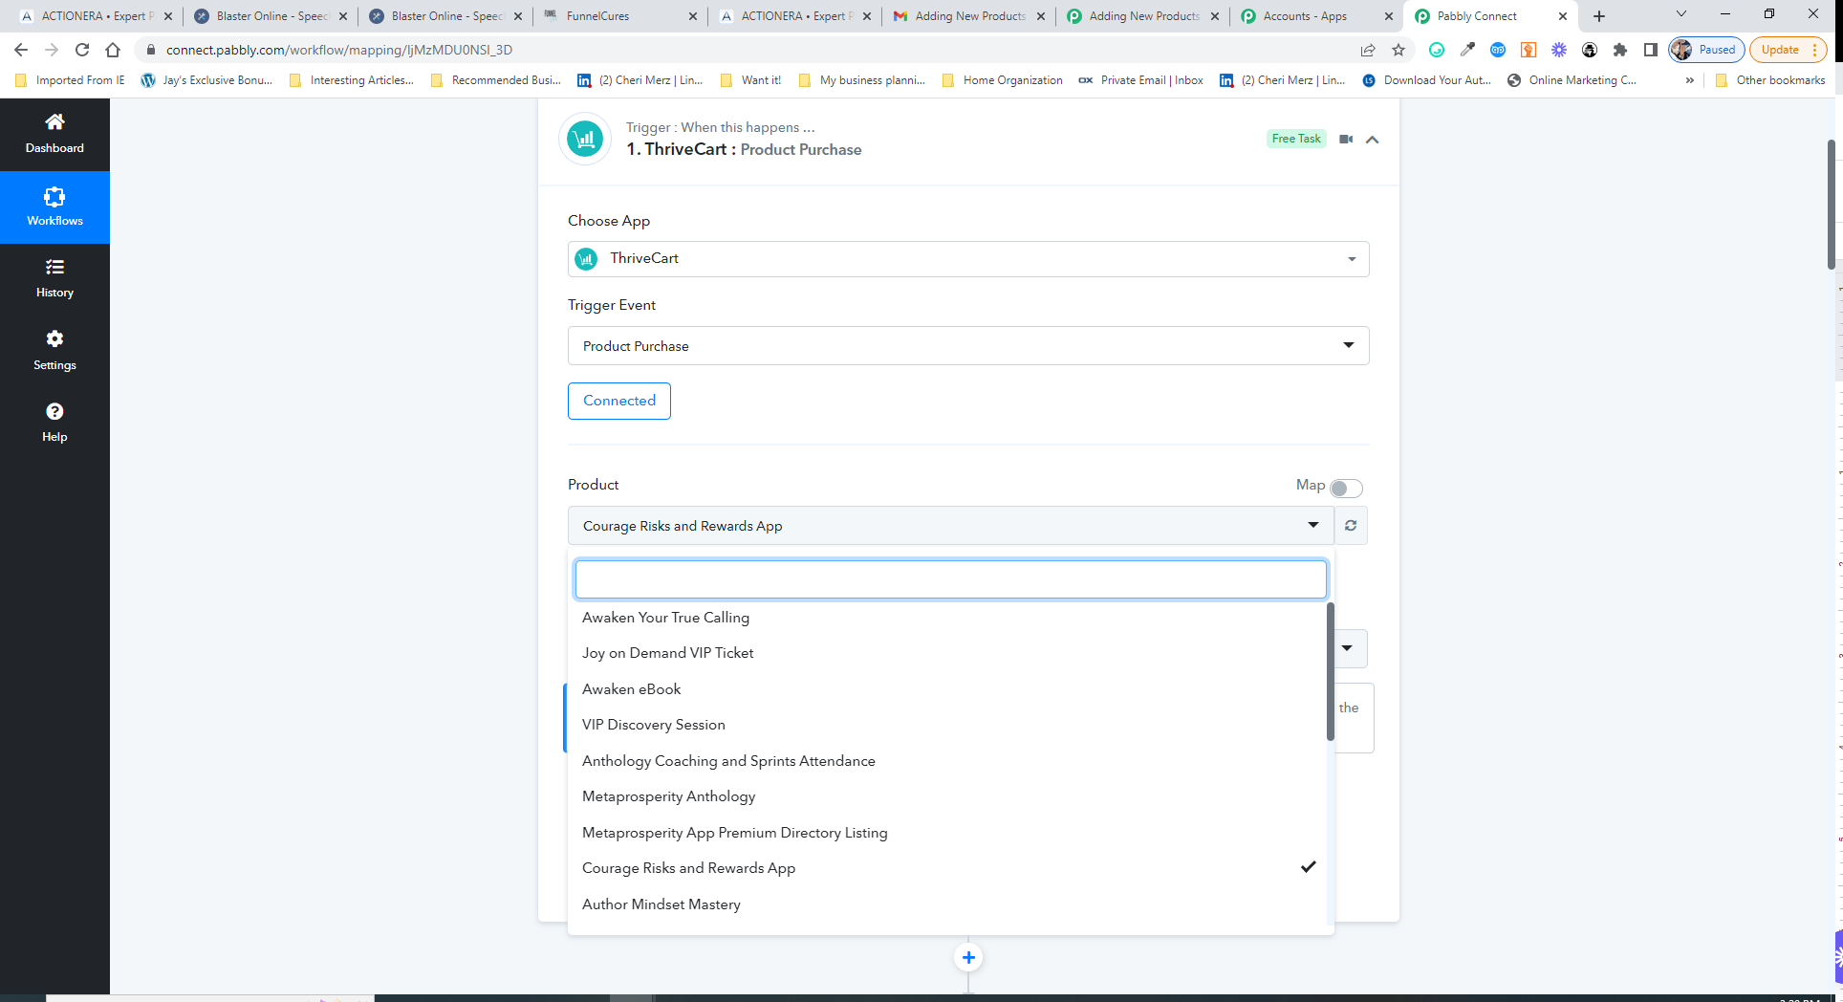This screenshot has width=1843, height=1002.
Task: Open Other bookmarks folder
Action: click(1770, 80)
